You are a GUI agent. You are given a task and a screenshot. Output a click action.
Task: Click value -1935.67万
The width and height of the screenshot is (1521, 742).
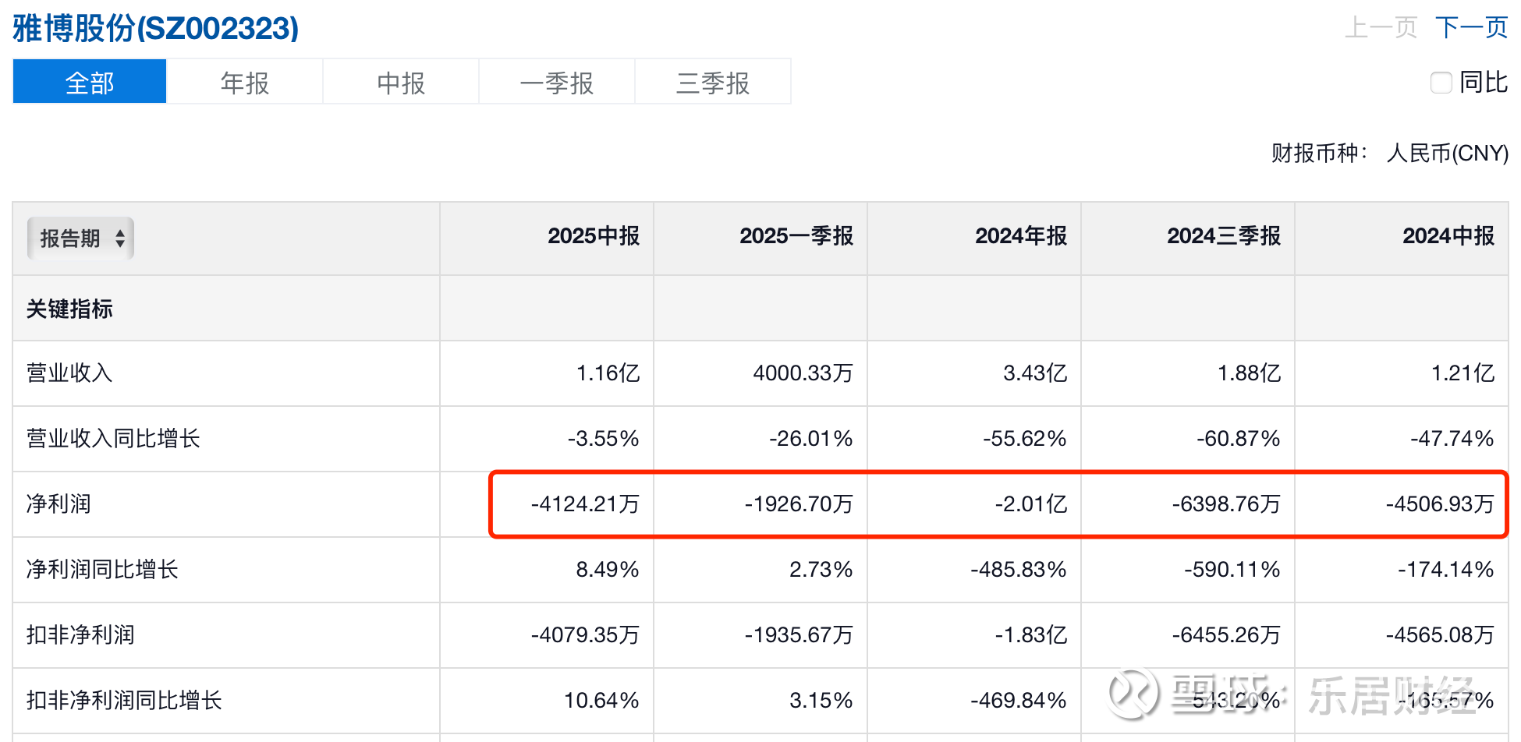(x=799, y=635)
